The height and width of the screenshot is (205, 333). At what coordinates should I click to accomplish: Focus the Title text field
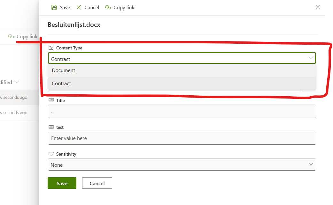182,112
